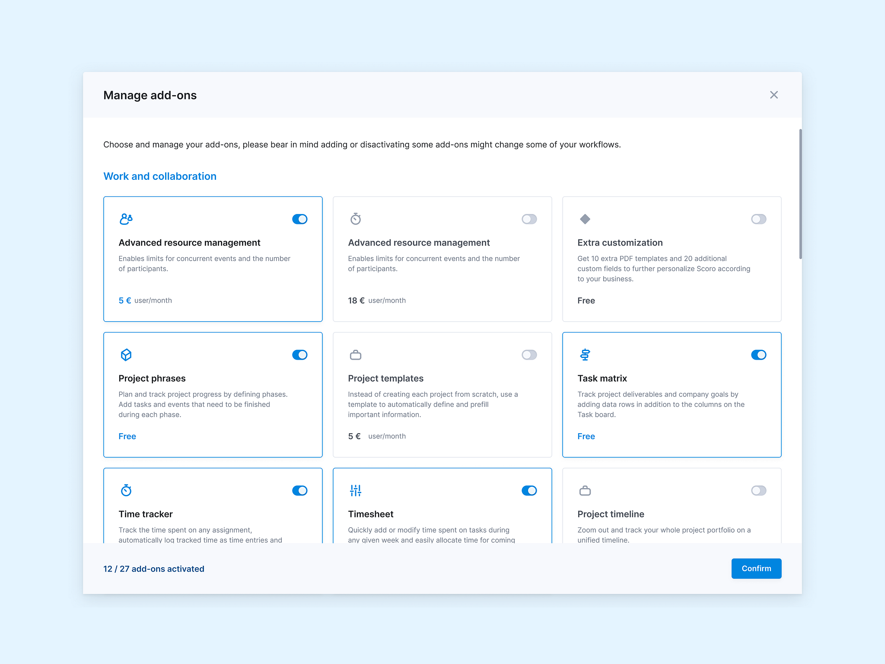Click the Confirm button
This screenshot has height=664, width=885.
(756, 568)
